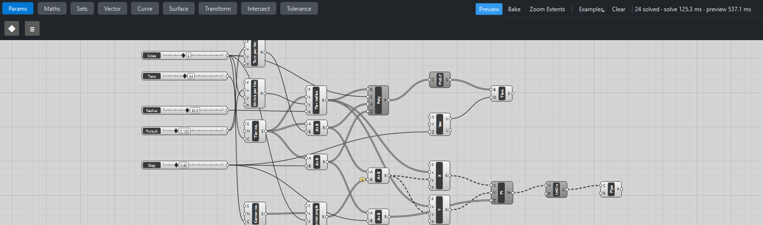Open the Tolerance tab
This screenshot has height=225, width=763.
299,8
